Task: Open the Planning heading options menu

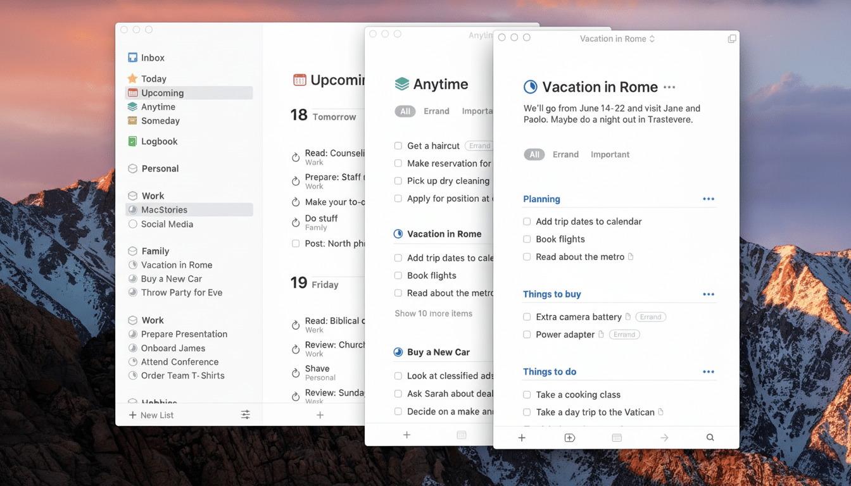Action: point(708,198)
